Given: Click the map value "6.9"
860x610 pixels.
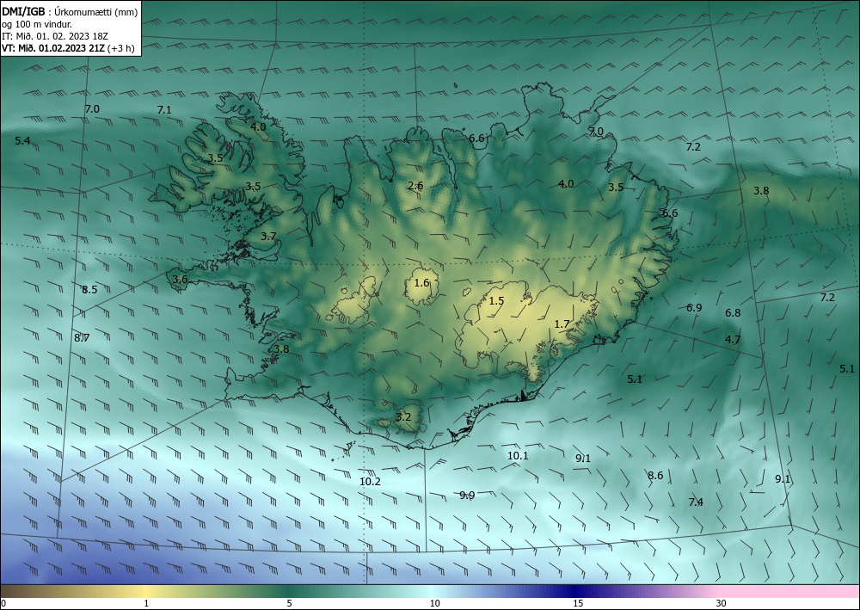Looking at the screenshot, I should [x=694, y=308].
